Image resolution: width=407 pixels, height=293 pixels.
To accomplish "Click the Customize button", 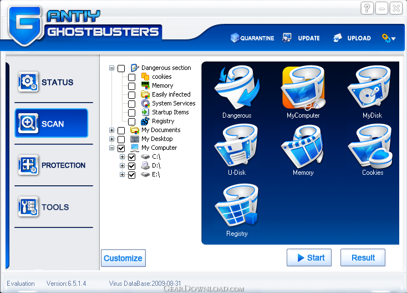I will click(x=123, y=258).
